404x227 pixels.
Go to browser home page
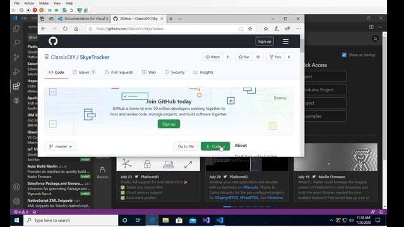click(x=76, y=29)
